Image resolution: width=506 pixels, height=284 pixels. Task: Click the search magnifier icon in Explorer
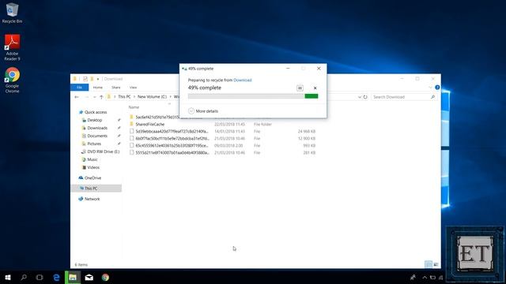pos(432,97)
